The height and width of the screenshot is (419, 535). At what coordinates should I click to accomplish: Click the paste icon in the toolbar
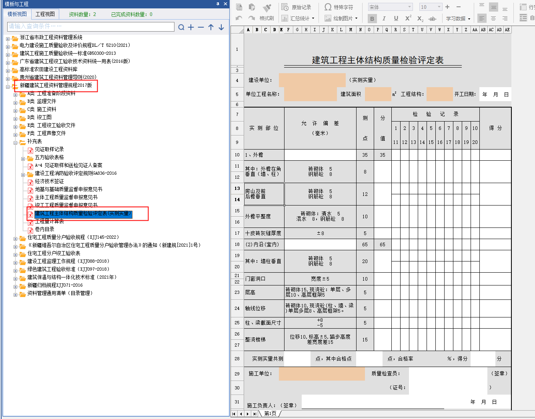pyautogui.click(x=252, y=7)
